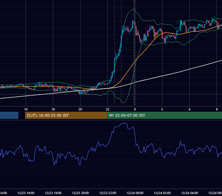Click the 12/23 18:00 time label
This screenshot has width=222, height=196.
tap(53, 193)
